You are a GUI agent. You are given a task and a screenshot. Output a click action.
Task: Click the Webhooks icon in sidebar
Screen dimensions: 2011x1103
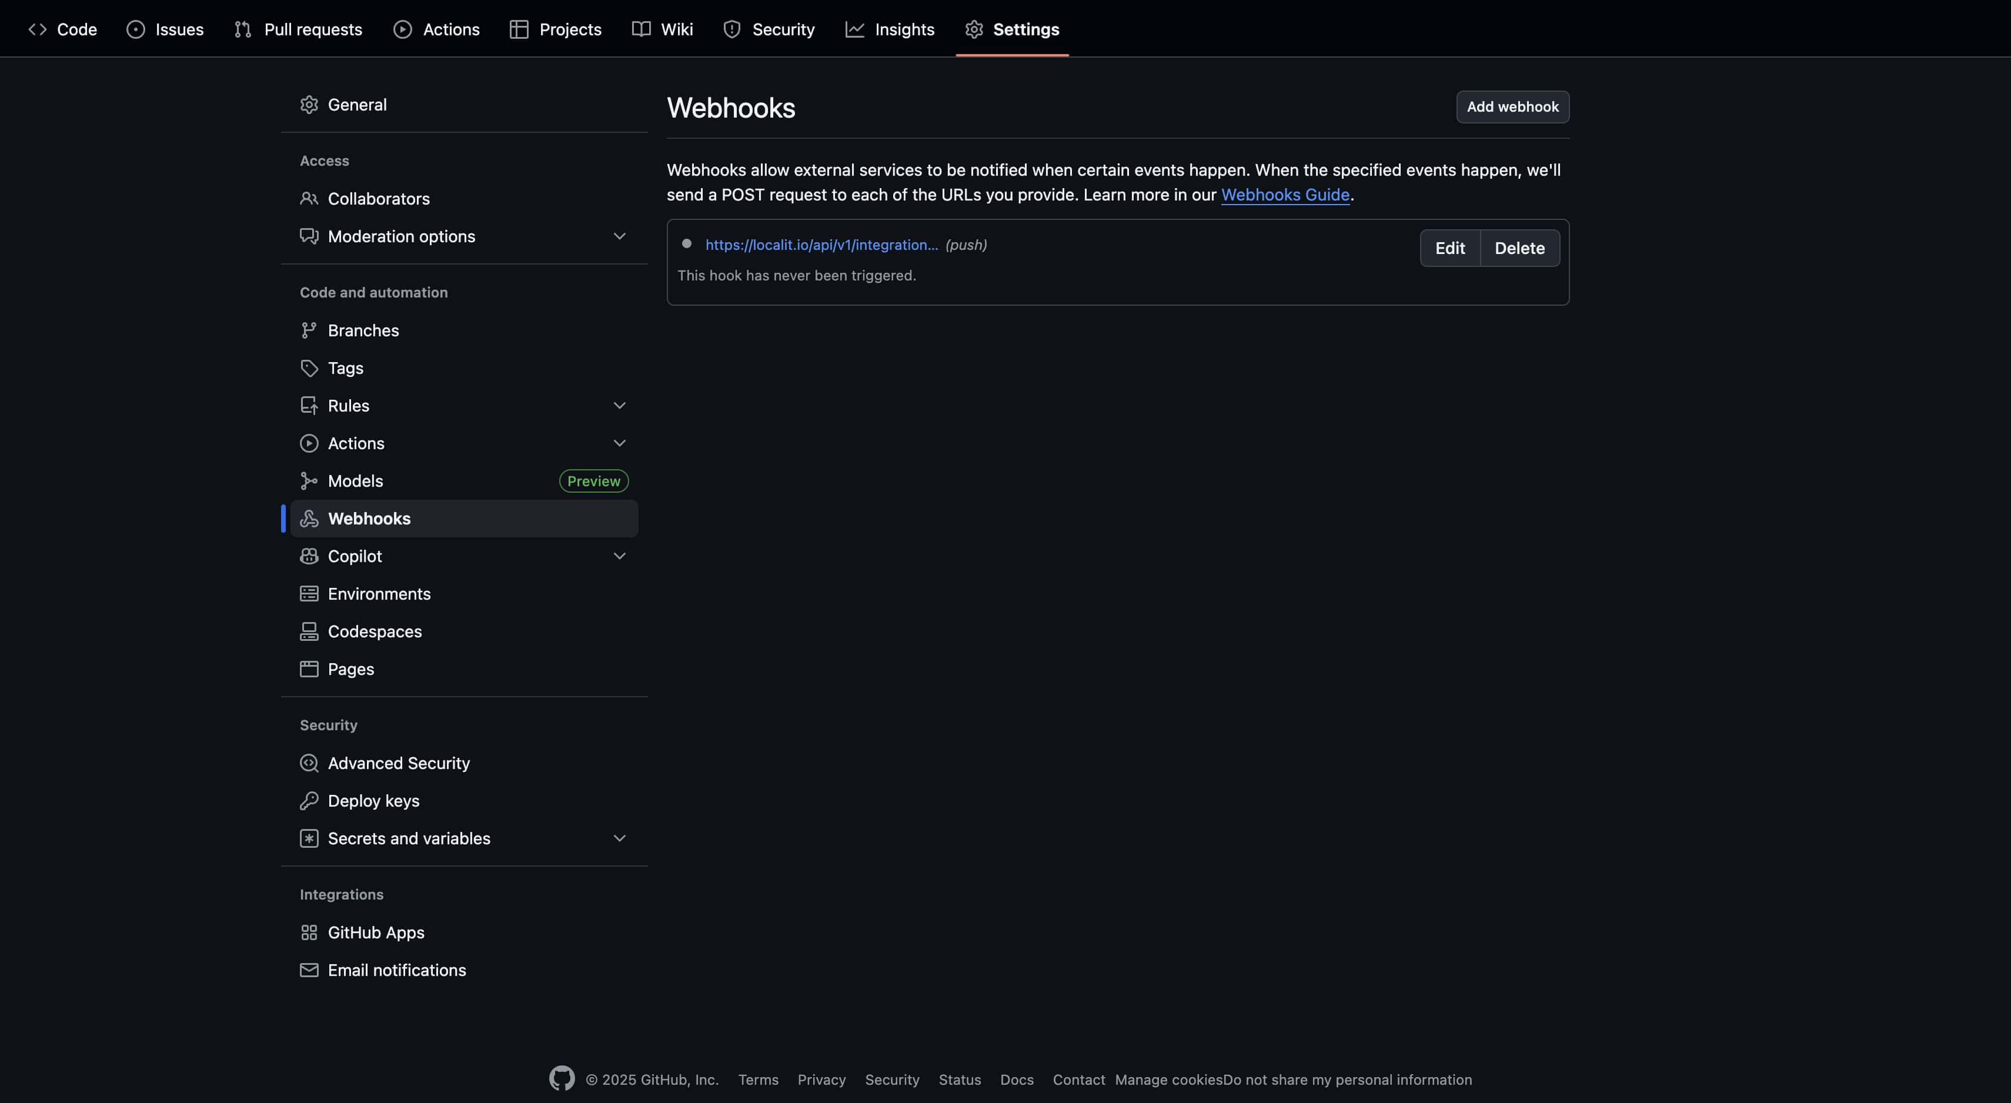(309, 519)
